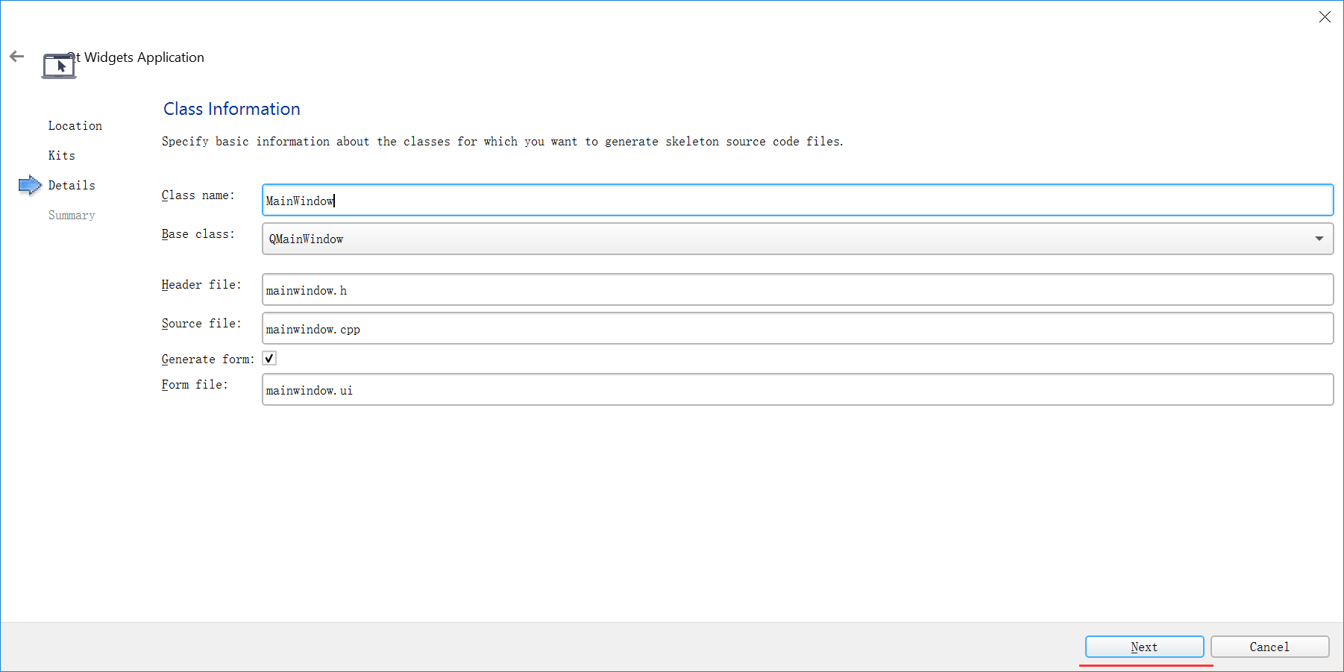Proceed with the Next button

click(x=1144, y=647)
